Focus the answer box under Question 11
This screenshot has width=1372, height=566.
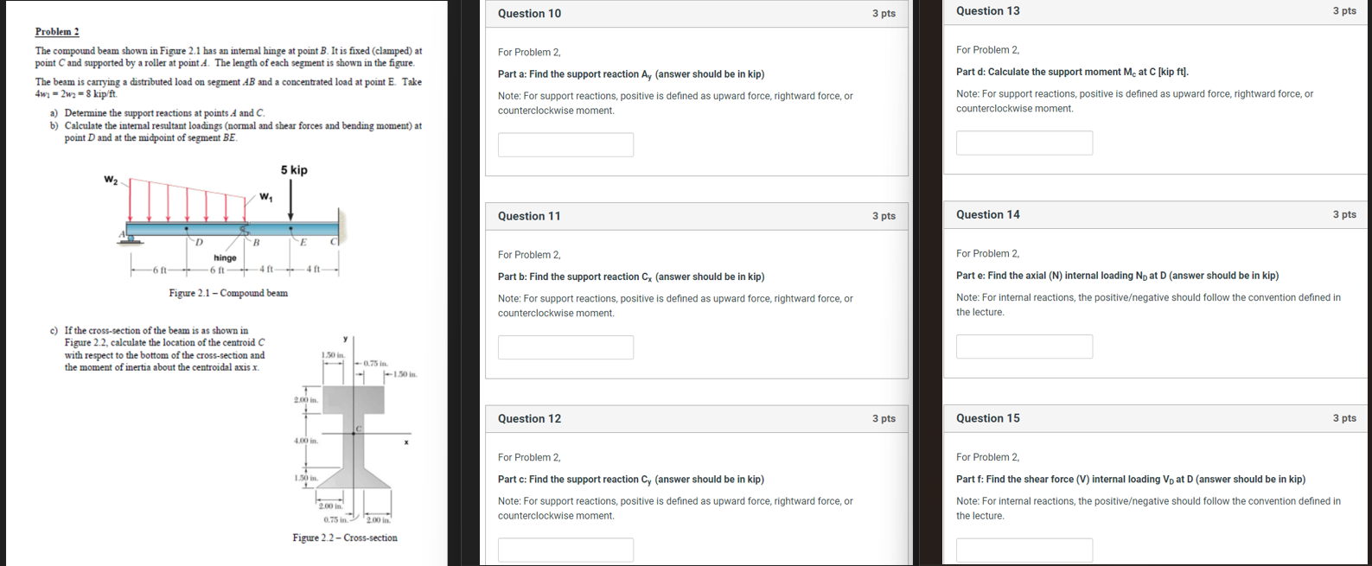pos(565,347)
